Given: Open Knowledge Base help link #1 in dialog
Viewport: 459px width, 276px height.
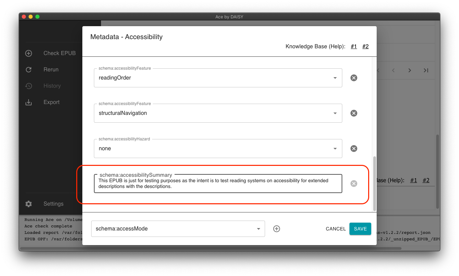Looking at the screenshot, I should 354,47.
